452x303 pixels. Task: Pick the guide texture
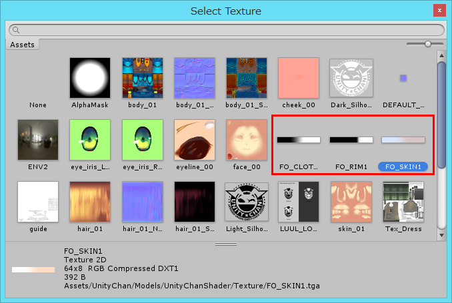click(38, 202)
